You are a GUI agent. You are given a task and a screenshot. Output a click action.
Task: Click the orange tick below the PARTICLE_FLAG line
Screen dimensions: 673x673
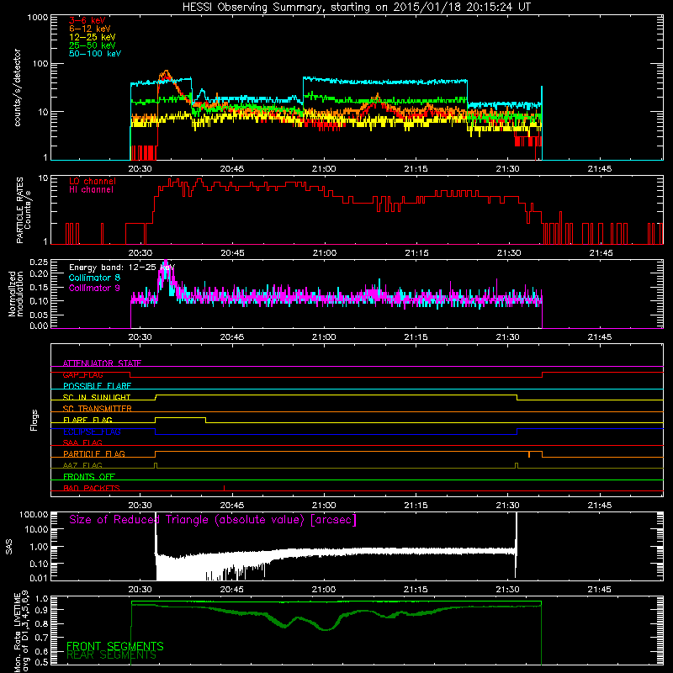pos(529,454)
